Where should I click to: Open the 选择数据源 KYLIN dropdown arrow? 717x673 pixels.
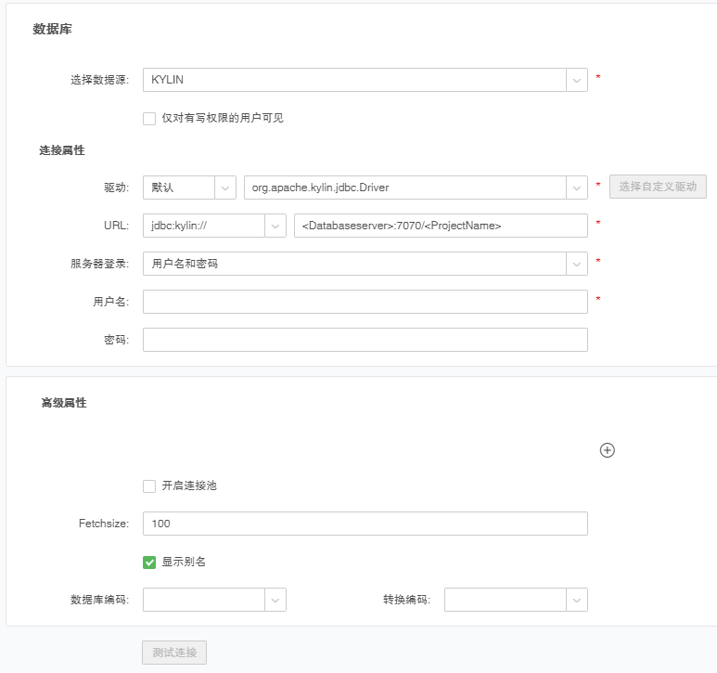(x=577, y=80)
